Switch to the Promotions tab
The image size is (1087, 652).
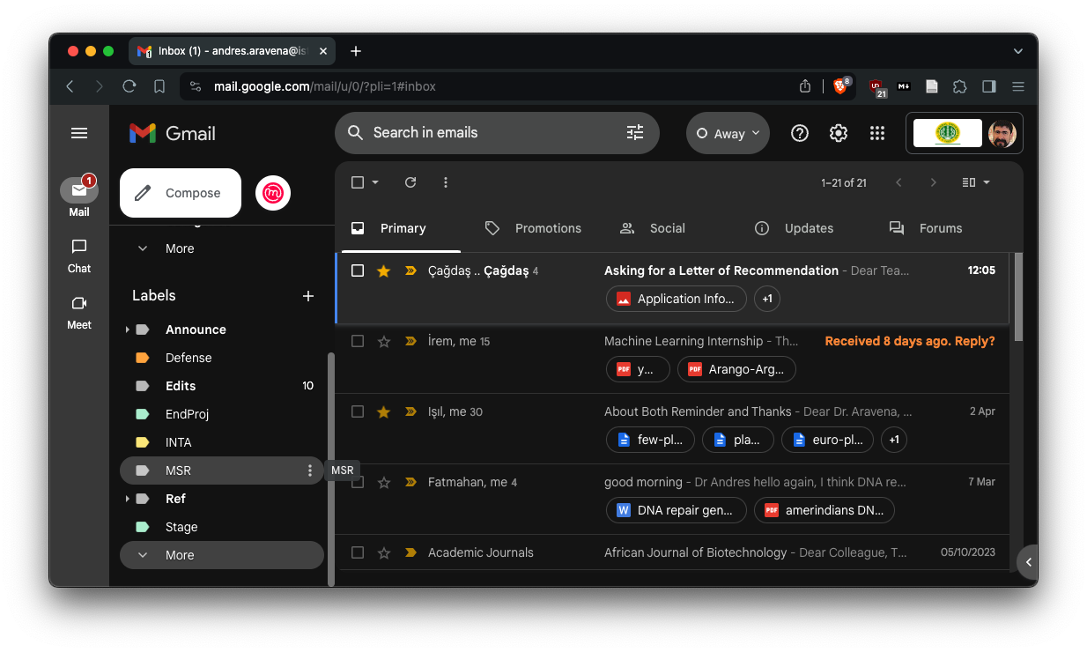pyautogui.click(x=533, y=228)
